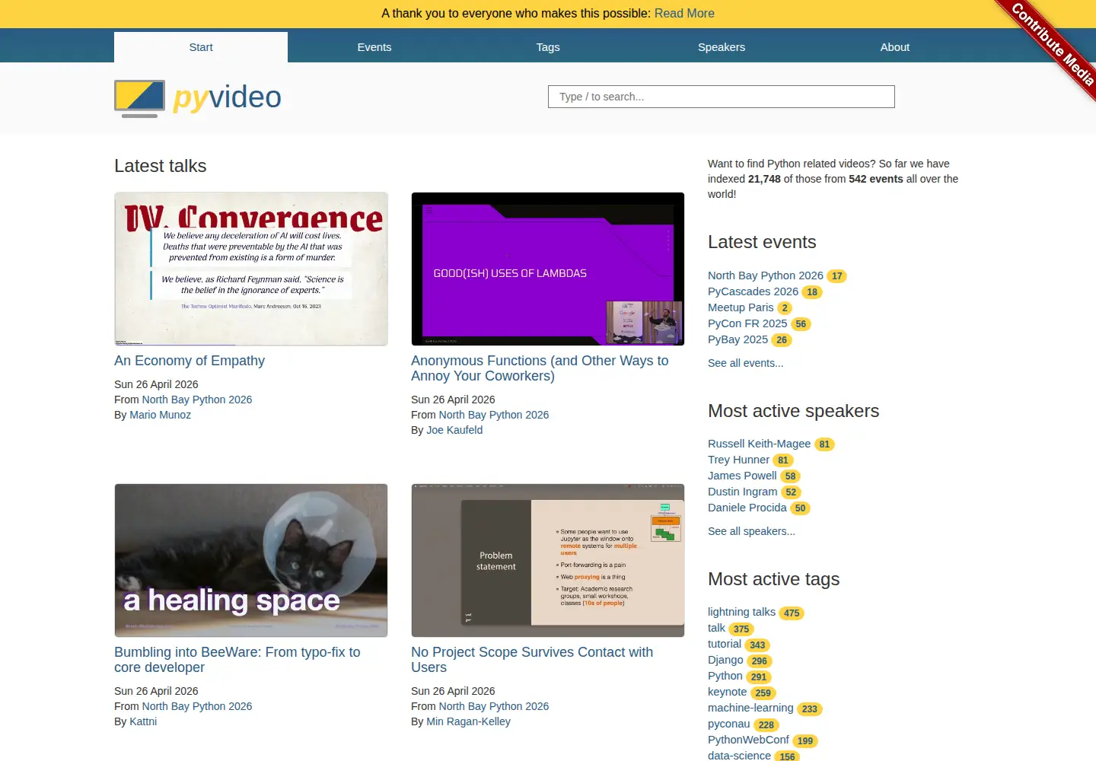Open the healing space cat thumbnail
Screen dimensions: 1096x761
251,560
